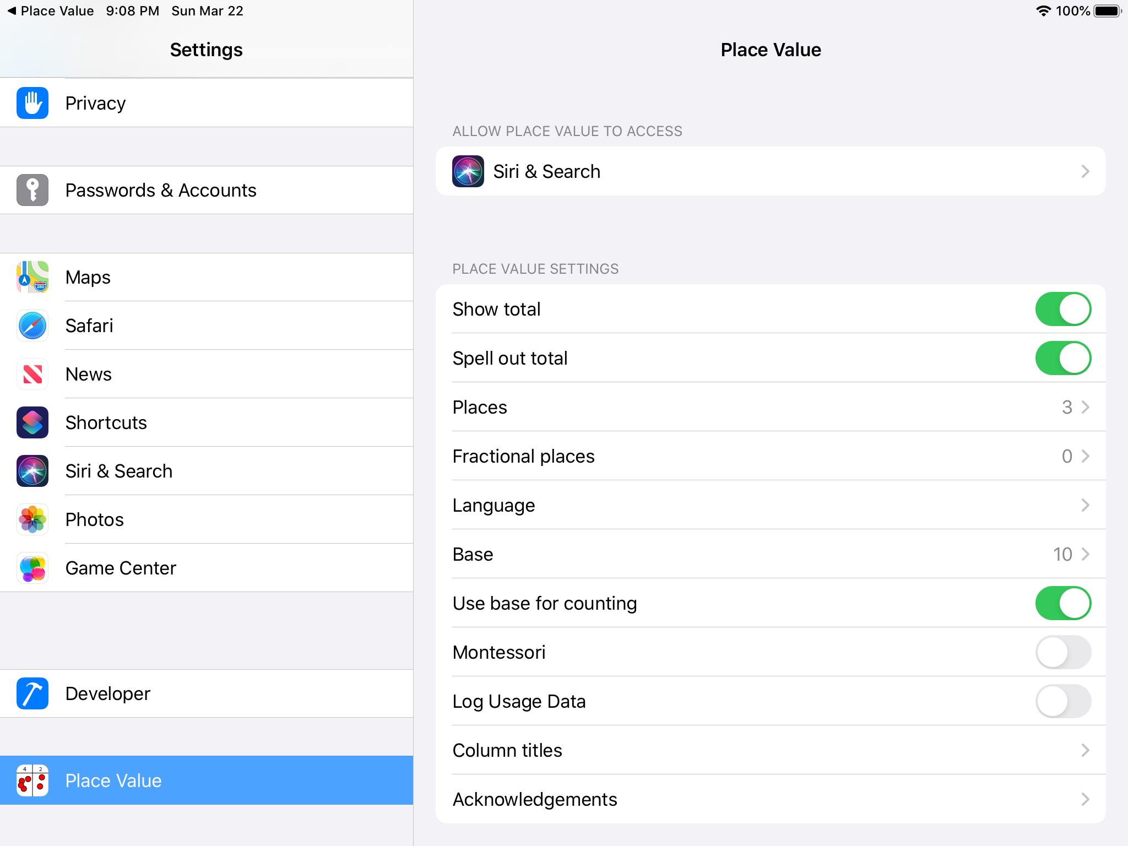Tap the back arrow to Place Value app

click(x=12, y=11)
